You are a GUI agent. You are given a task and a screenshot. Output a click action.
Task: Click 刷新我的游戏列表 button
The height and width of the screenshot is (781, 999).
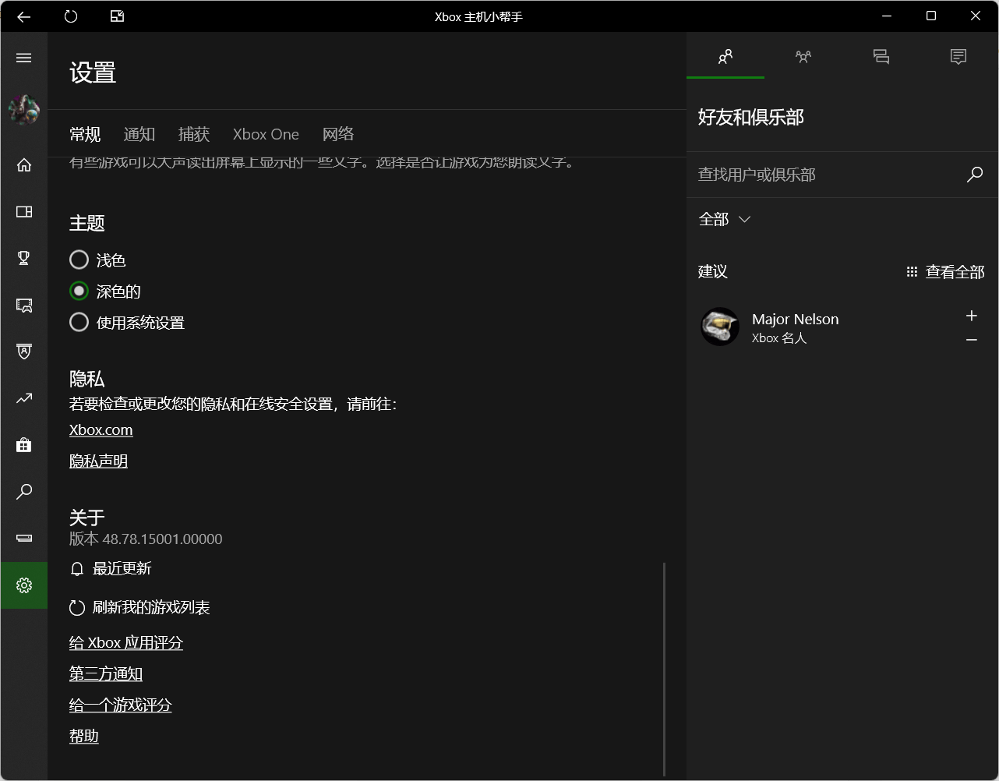pos(140,607)
